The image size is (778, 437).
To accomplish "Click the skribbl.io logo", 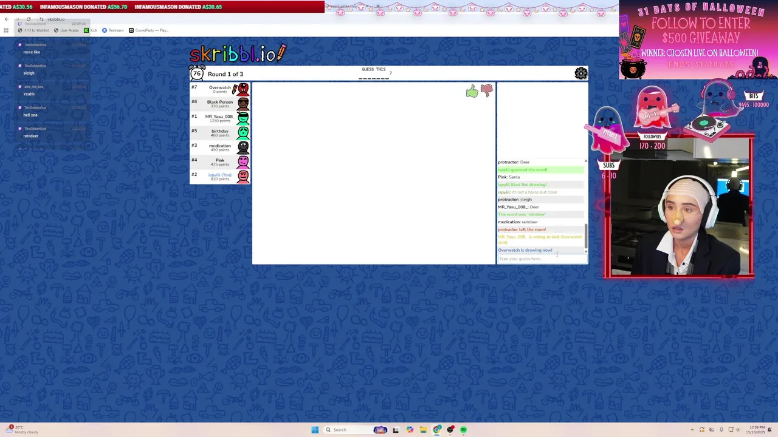I will tap(238, 53).
